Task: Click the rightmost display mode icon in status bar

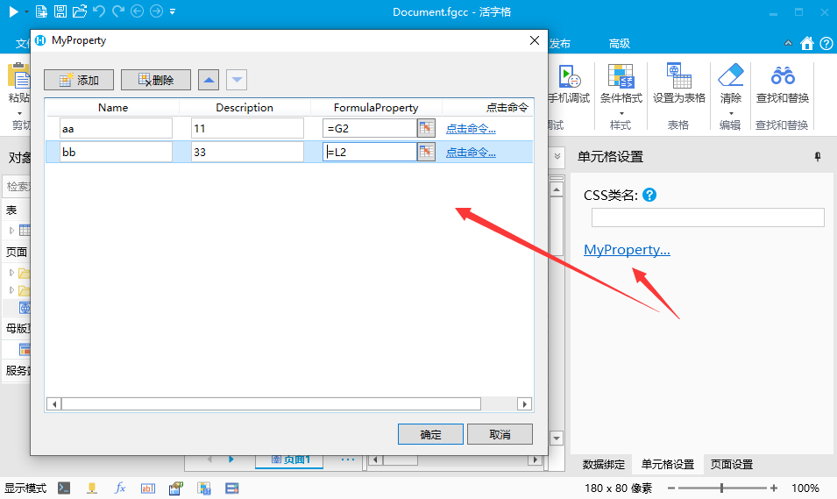Action: (231, 488)
